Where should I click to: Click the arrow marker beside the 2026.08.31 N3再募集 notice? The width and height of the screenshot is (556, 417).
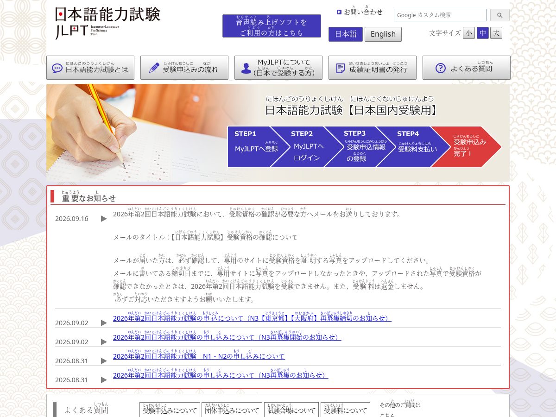(x=104, y=380)
